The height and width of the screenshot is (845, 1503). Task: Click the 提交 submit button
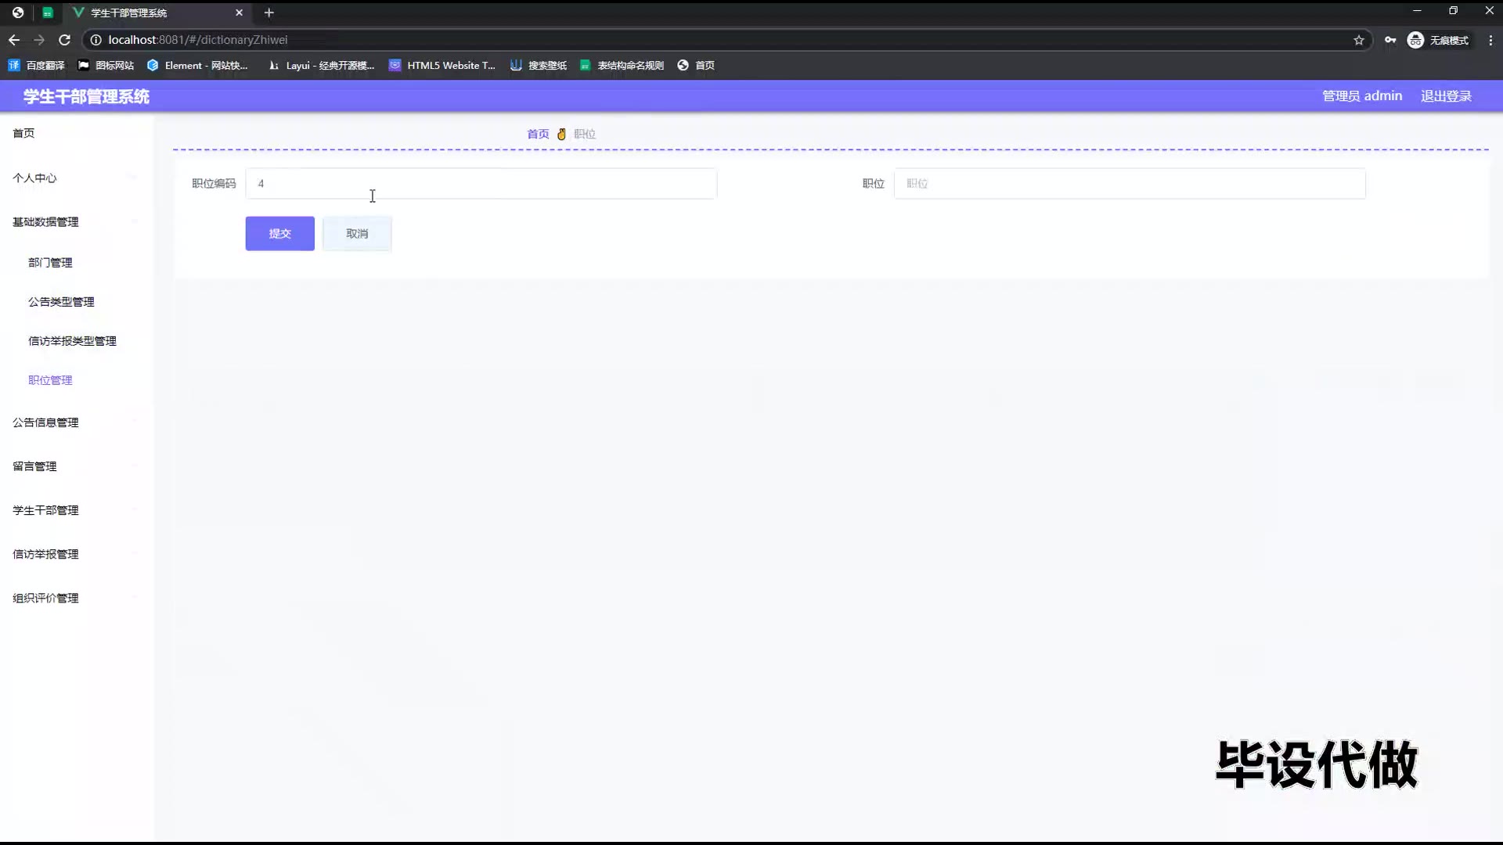(279, 234)
